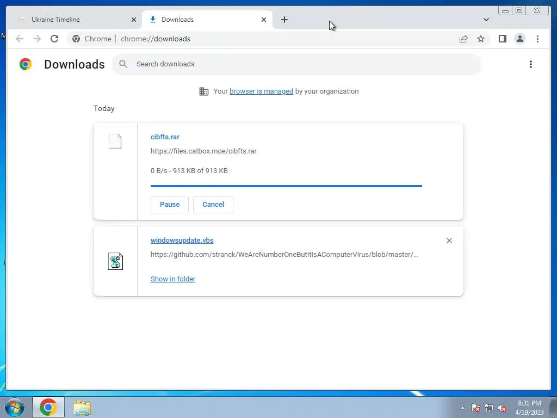
Task: Go back using the browser back arrow
Action: (20, 39)
